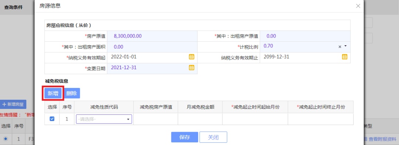The width and height of the screenshot is (399, 145).
Task: Toggle the checkbox in row 1
Action: tap(52, 119)
